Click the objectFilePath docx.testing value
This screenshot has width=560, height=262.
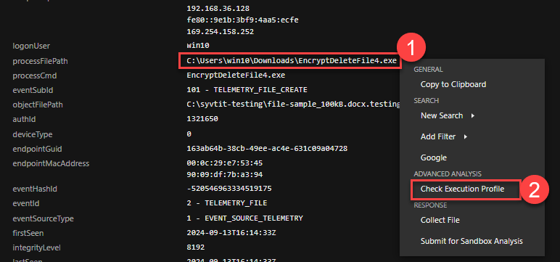tap(293, 105)
